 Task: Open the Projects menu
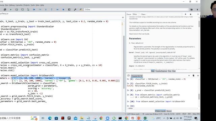click(26, 5)
